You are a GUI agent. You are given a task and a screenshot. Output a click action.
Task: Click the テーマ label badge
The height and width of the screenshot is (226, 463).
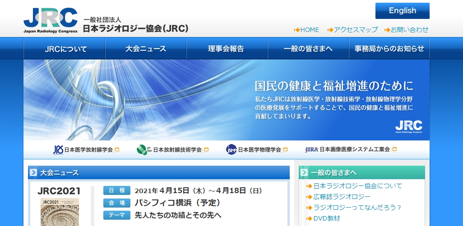point(116,215)
